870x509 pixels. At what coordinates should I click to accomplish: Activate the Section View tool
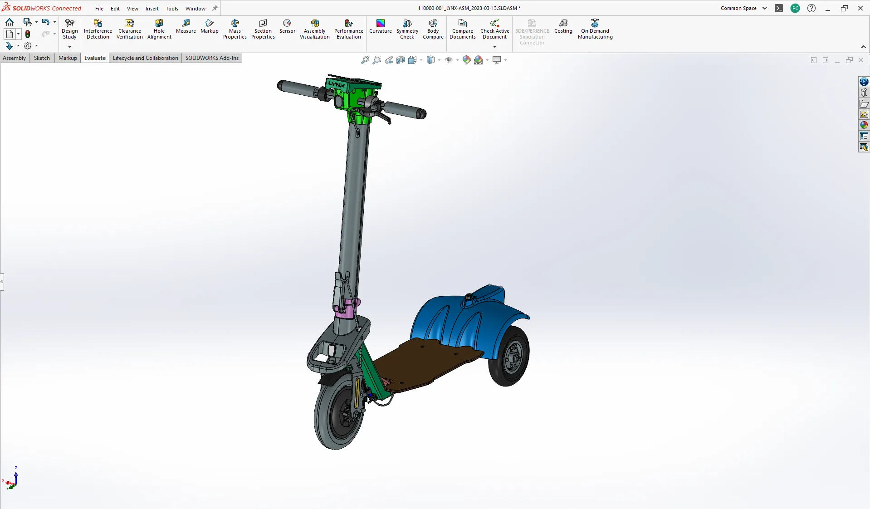pyautogui.click(x=401, y=59)
